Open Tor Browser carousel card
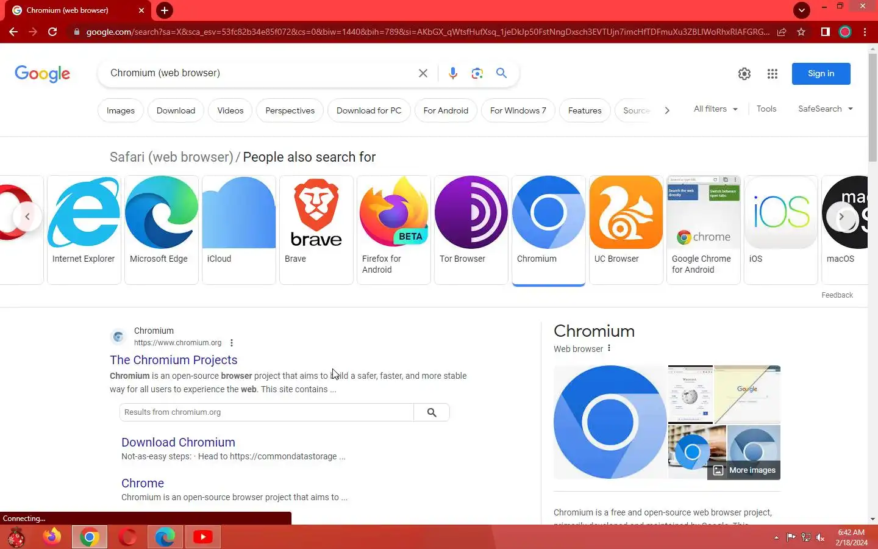The image size is (878, 549). click(x=471, y=229)
